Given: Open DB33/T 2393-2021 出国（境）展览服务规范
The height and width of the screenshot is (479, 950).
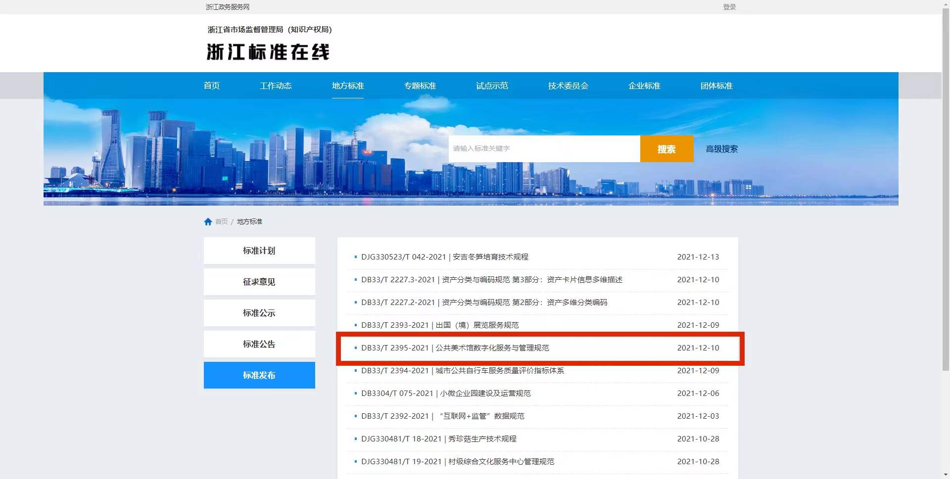Looking at the screenshot, I should [440, 325].
